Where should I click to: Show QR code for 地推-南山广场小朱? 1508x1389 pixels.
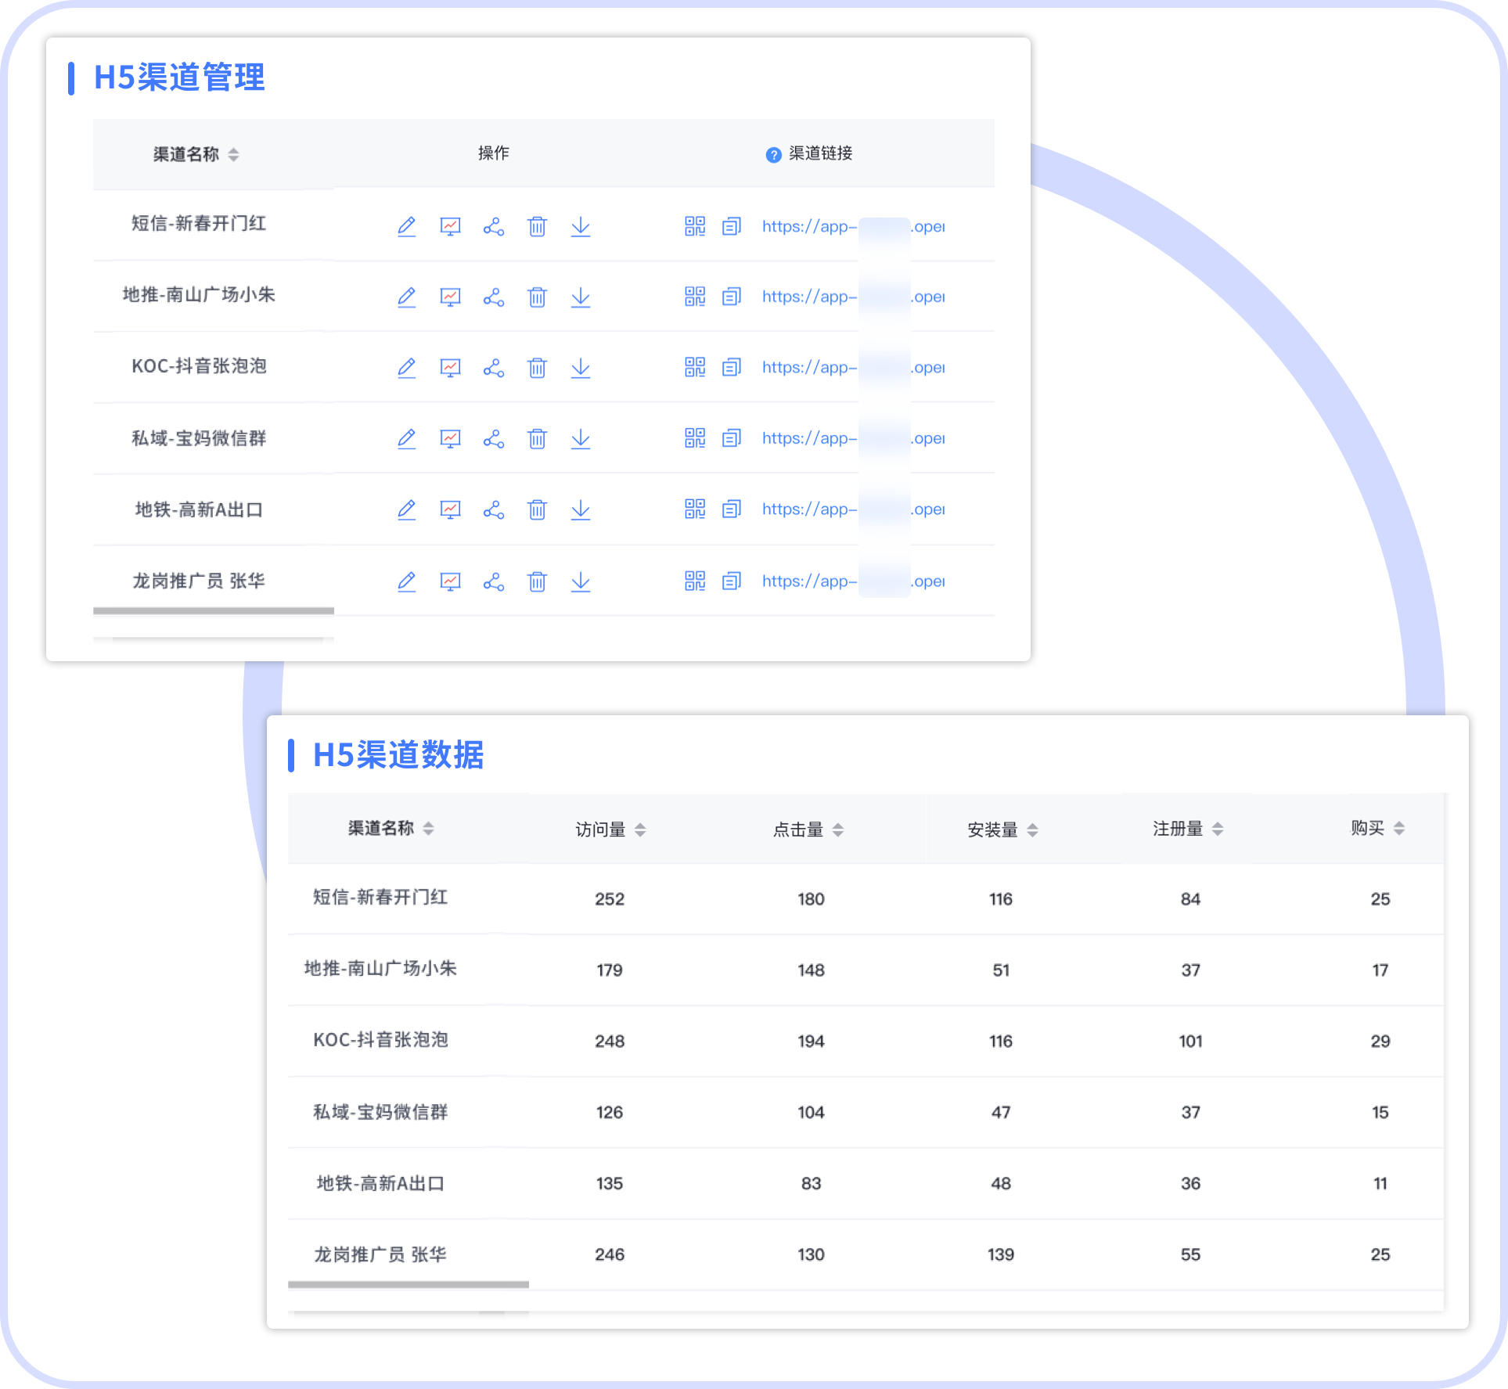pos(695,297)
